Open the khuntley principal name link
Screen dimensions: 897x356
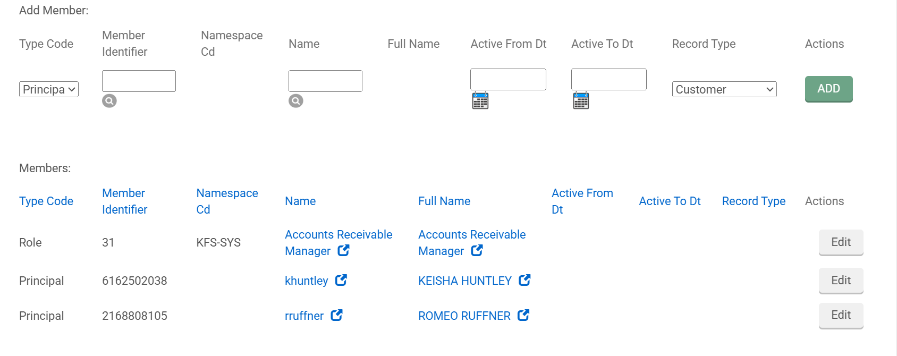pos(306,281)
